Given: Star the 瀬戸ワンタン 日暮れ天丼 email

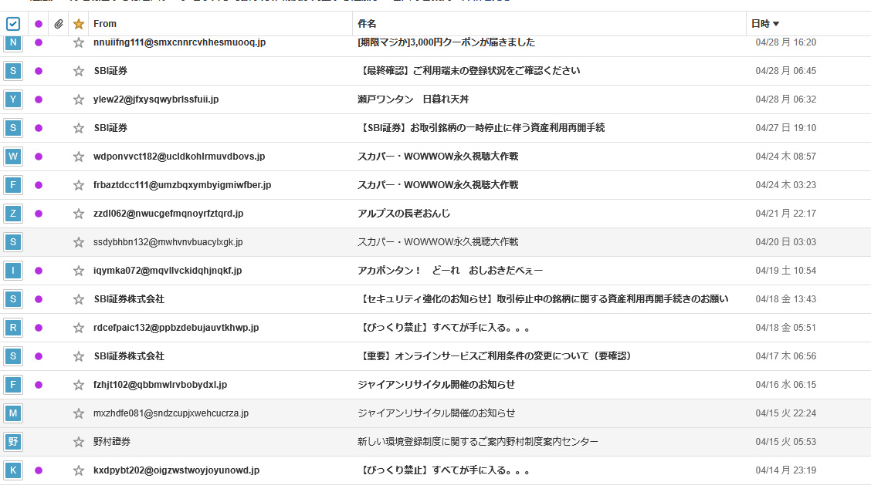Looking at the screenshot, I should click(78, 99).
